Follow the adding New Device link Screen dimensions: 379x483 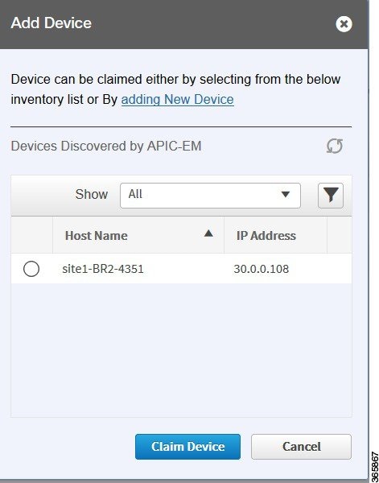click(x=178, y=100)
